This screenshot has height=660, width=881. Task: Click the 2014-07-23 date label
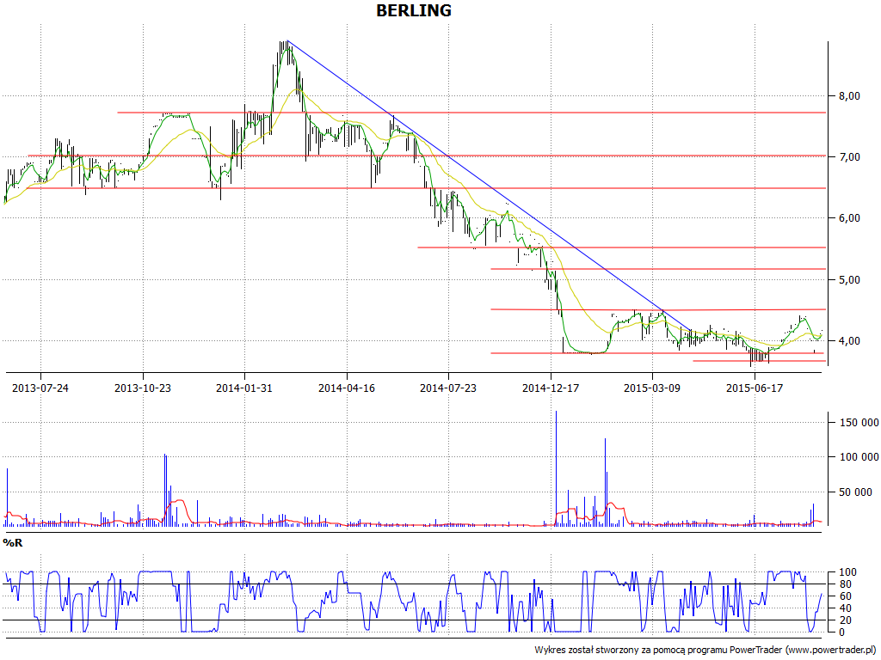coord(448,388)
